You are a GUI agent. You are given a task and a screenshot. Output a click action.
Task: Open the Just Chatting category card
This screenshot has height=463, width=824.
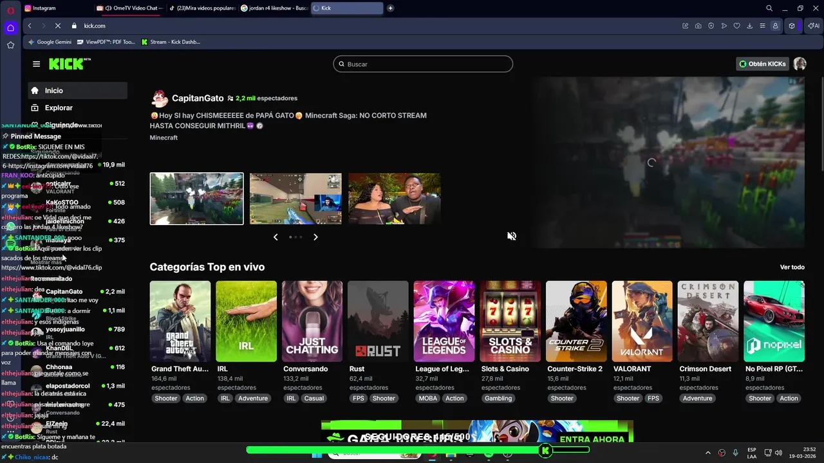312,322
